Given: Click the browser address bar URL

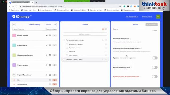Looking at the screenshot, I should (43, 6).
